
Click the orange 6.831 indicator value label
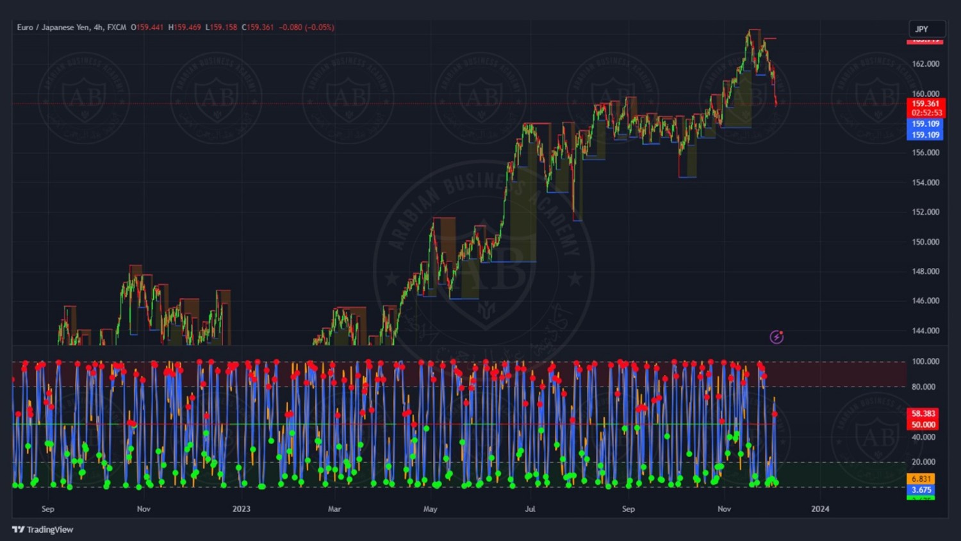click(921, 479)
